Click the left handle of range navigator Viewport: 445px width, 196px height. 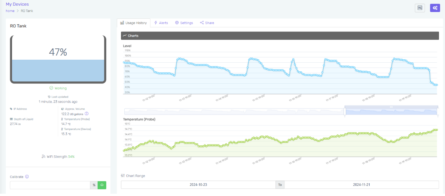(344, 112)
